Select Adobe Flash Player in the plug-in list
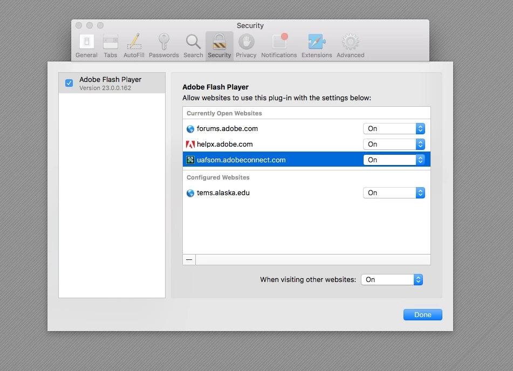The height and width of the screenshot is (371, 513). pos(112,83)
